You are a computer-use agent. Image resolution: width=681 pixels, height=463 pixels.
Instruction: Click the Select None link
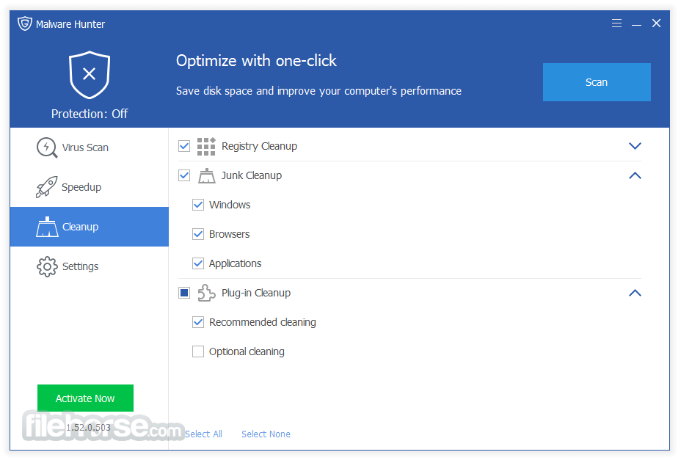pos(266,434)
